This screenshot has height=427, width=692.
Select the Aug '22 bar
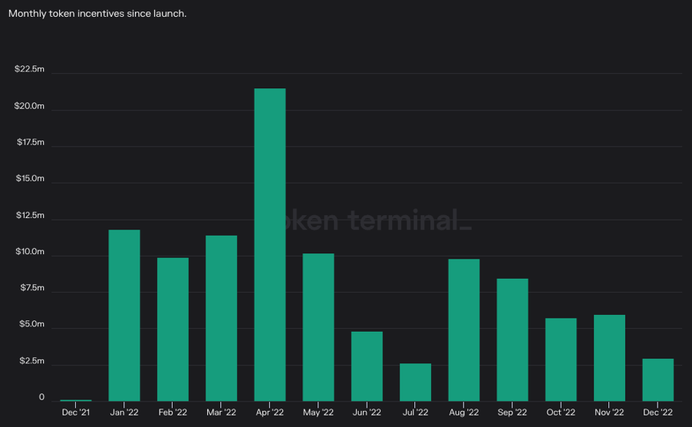tap(464, 329)
